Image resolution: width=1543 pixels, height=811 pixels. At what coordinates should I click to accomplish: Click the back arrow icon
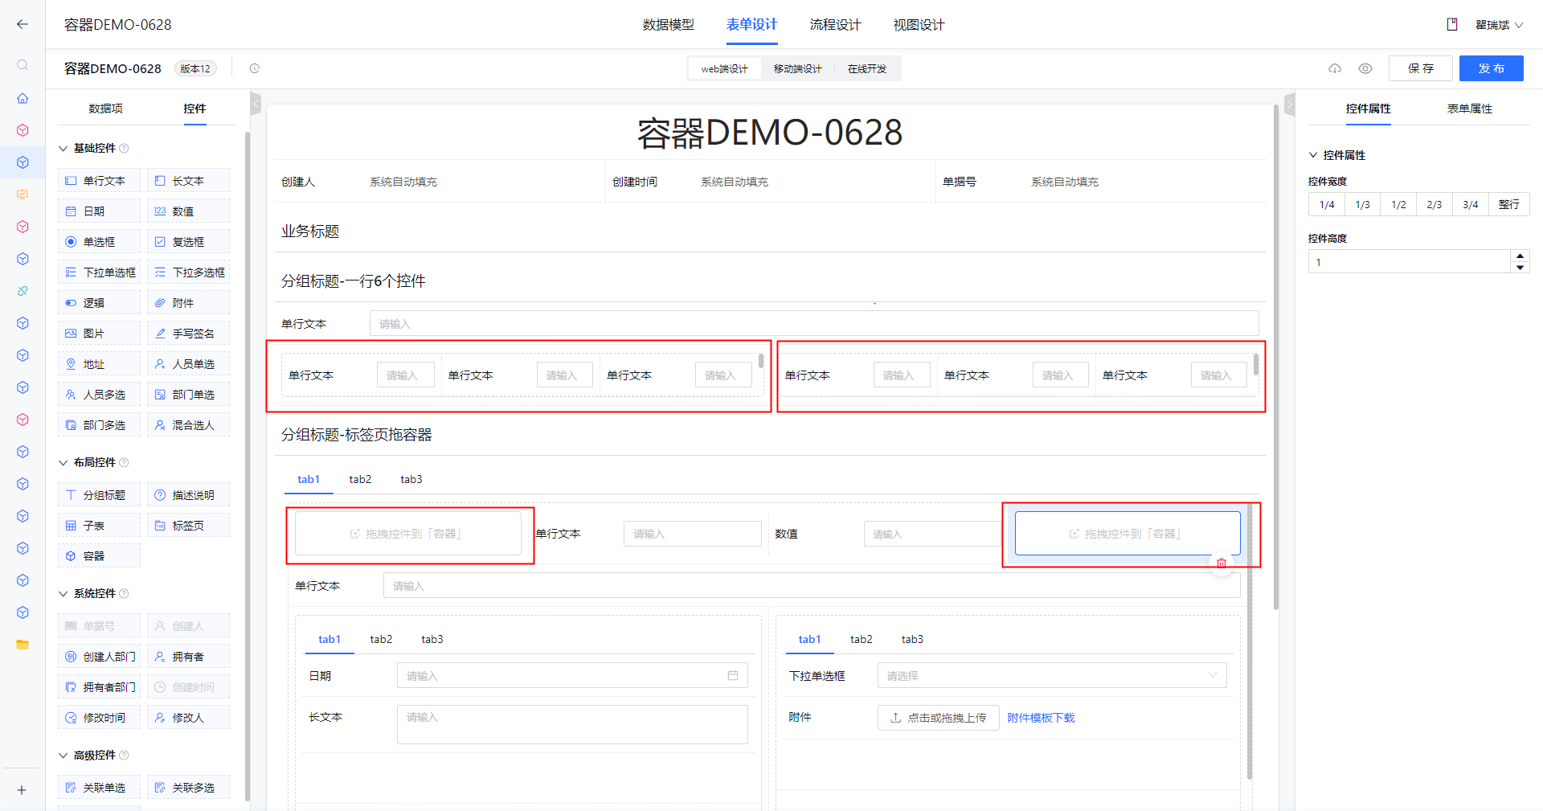click(23, 24)
